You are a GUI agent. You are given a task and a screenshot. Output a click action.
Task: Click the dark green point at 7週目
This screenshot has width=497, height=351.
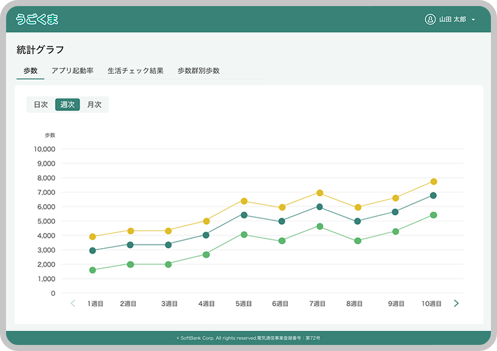click(319, 207)
